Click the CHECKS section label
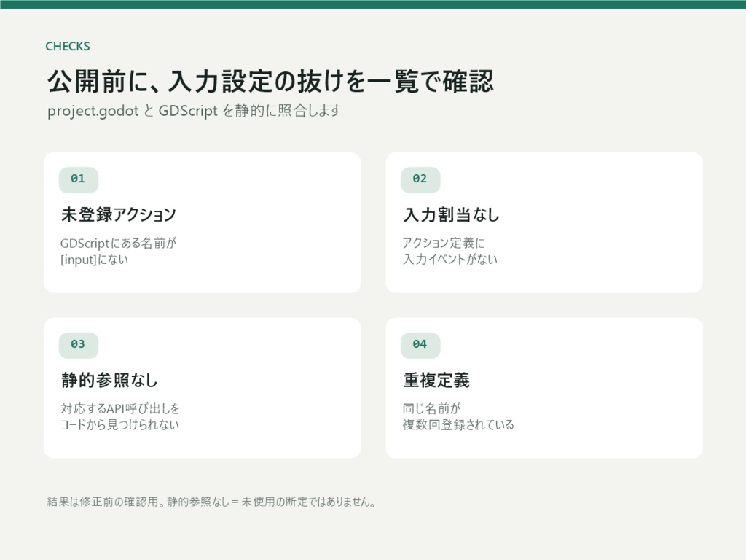Screen dimensions: 746x560 (68, 46)
